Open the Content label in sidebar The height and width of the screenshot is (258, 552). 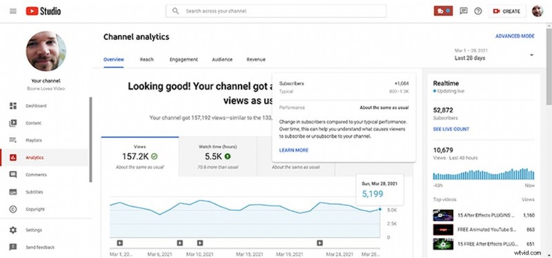33,123
